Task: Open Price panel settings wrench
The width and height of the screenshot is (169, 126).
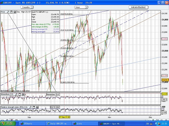Action: pos(8,12)
